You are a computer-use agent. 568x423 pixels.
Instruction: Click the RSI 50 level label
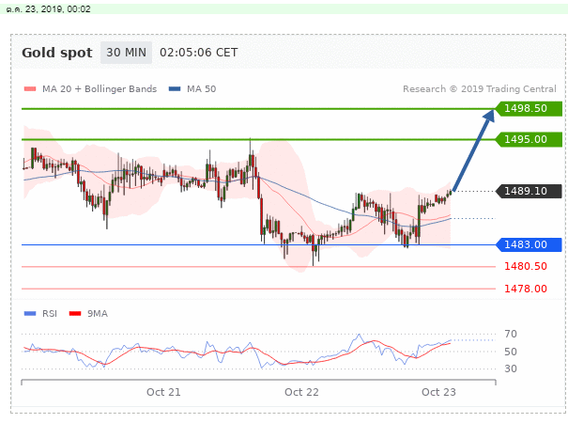pos(511,352)
